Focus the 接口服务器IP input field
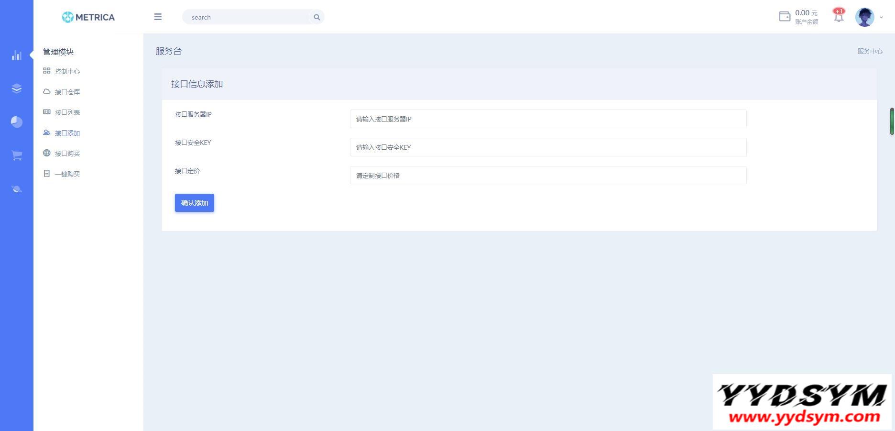 pos(548,119)
